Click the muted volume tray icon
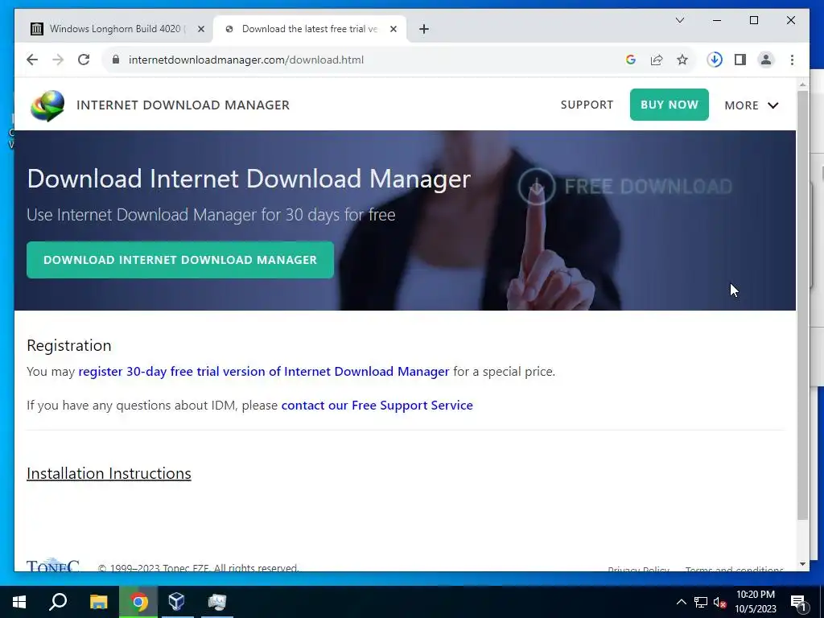Screen dimensions: 824x618 coord(719,602)
